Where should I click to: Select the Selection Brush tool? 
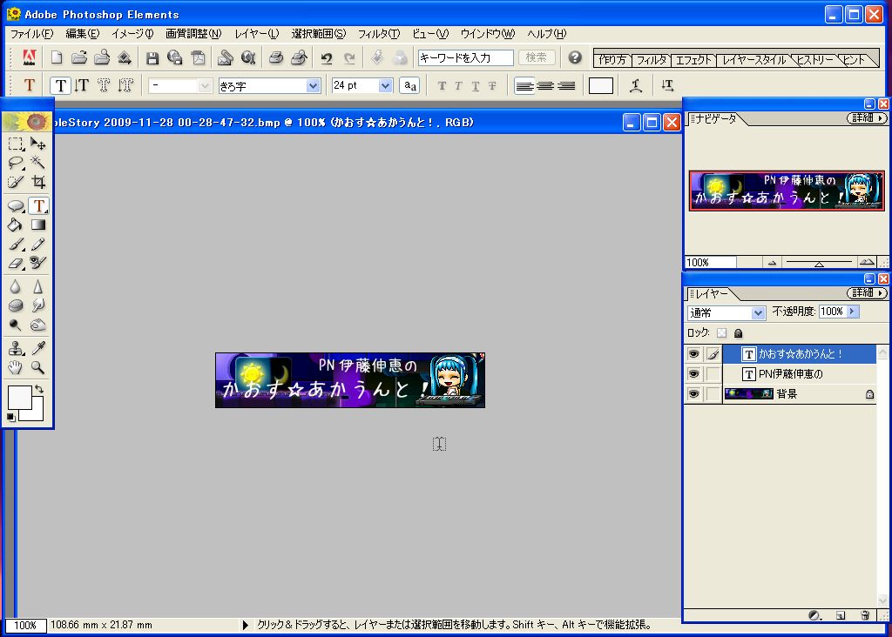coord(16,182)
